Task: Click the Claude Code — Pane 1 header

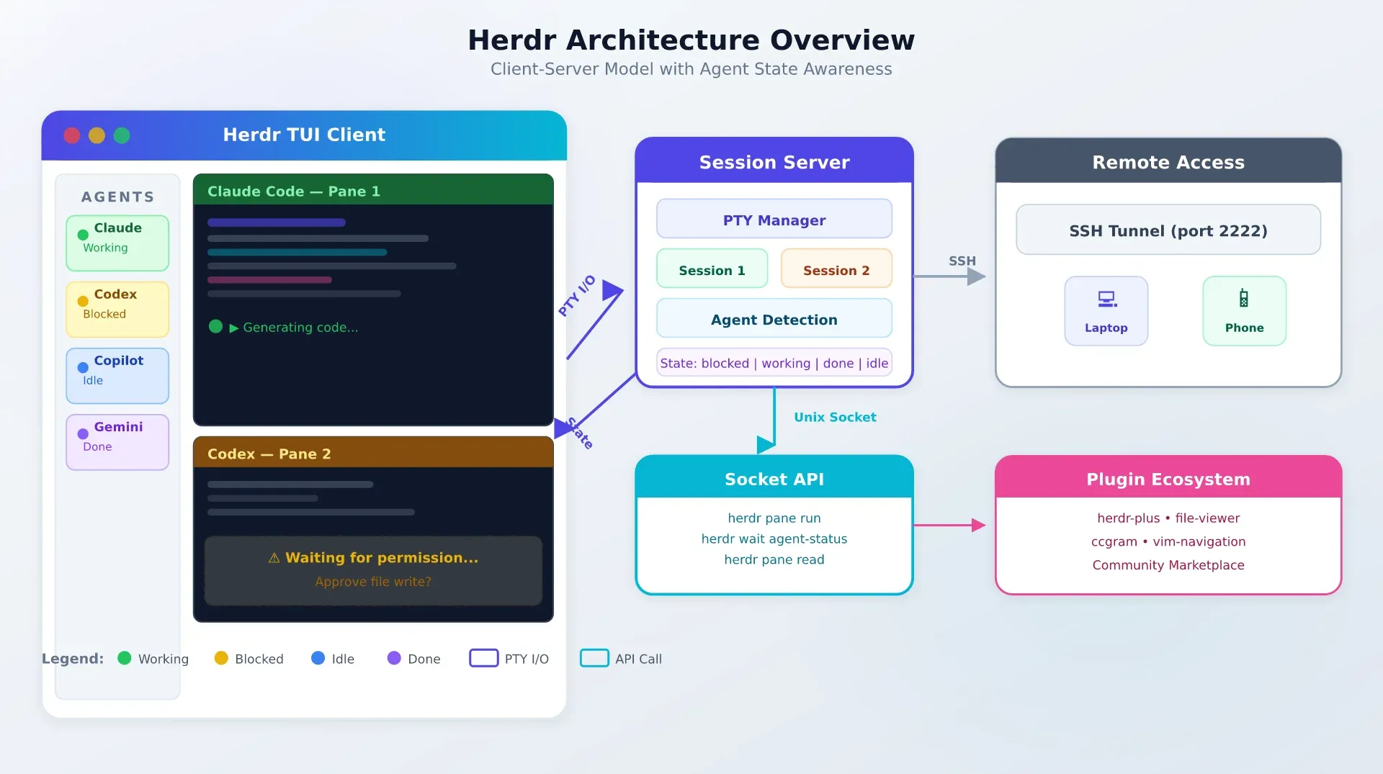Action: pyautogui.click(x=373, y=190)
